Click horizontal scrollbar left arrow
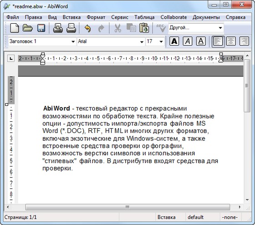This screenshot has width=255, height=225. 8,207
